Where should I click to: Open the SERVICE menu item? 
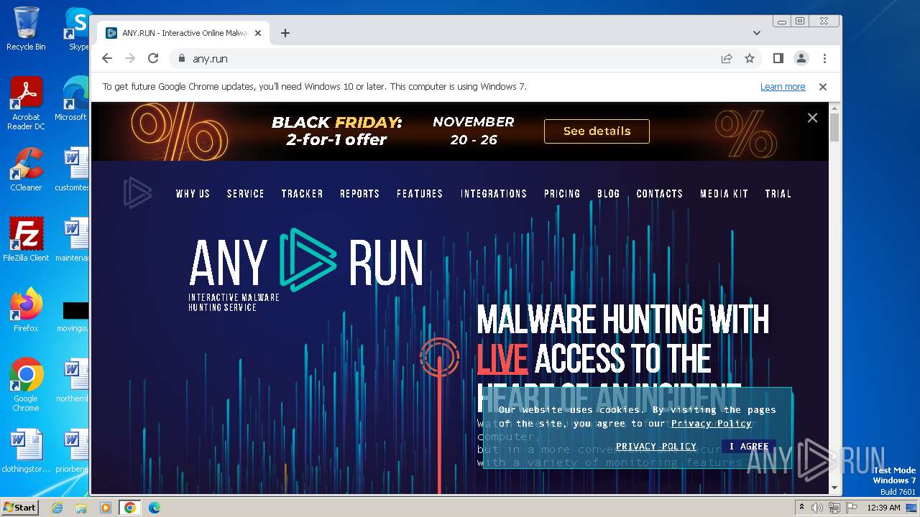[x=246, y=194]
